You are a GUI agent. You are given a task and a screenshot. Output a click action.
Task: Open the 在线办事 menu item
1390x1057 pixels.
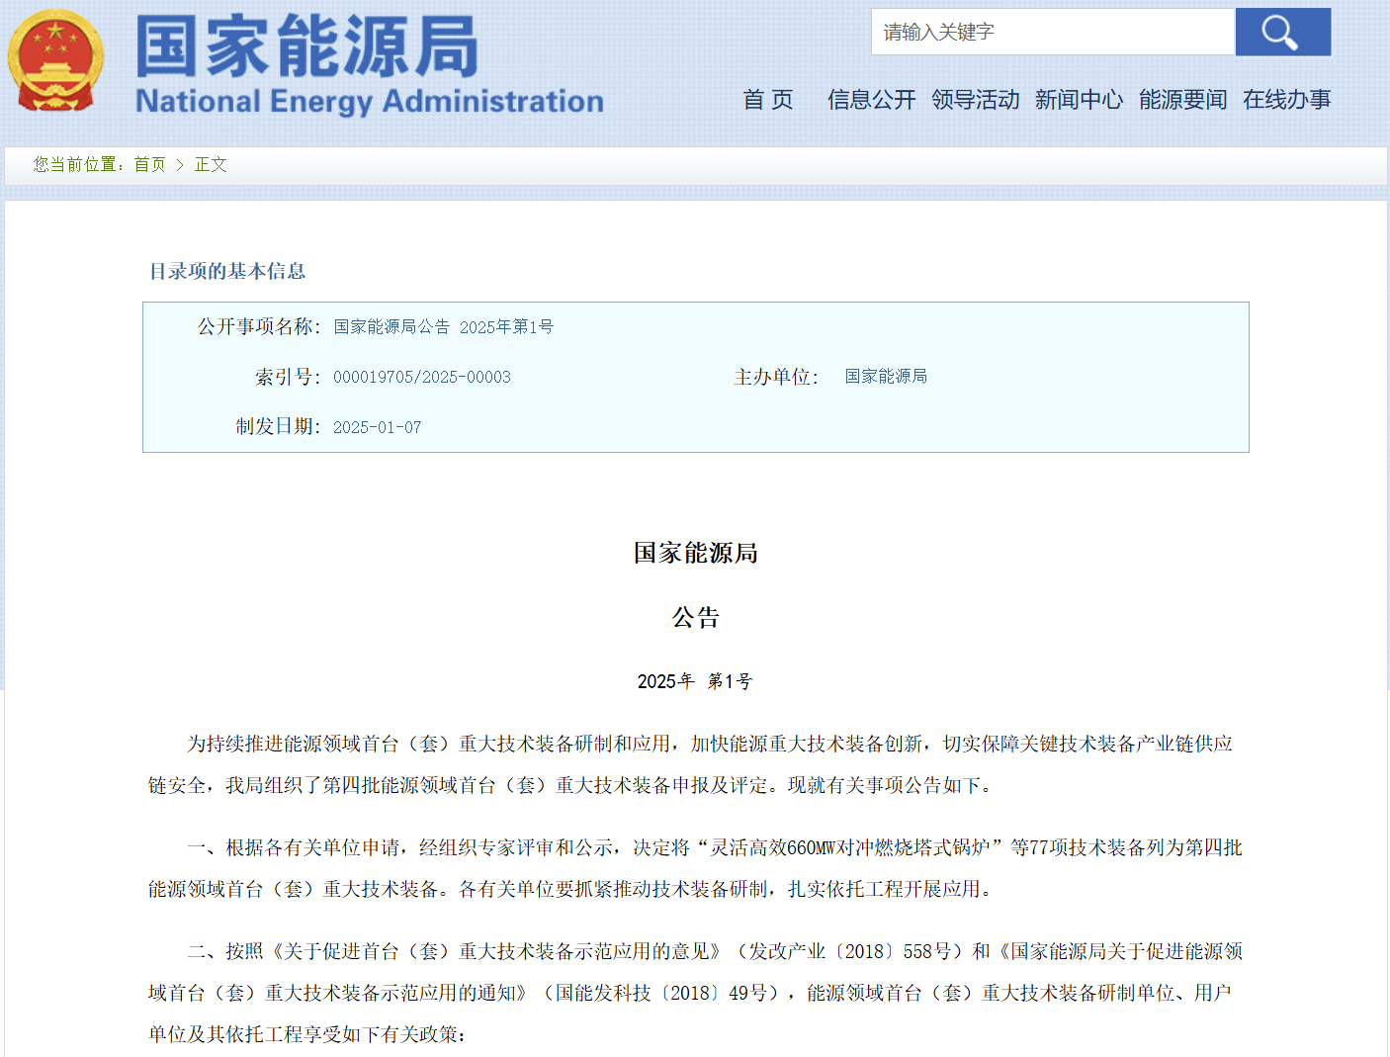pos(1286,100)
